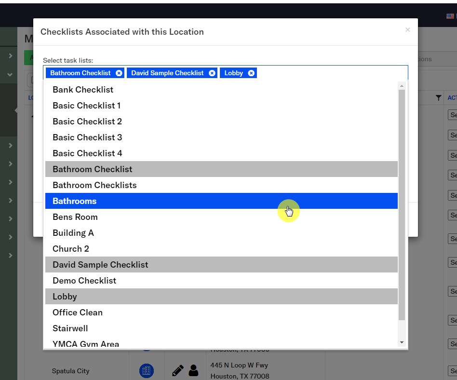Click the pencil edit icon for Spatula City

coord(177,370)
